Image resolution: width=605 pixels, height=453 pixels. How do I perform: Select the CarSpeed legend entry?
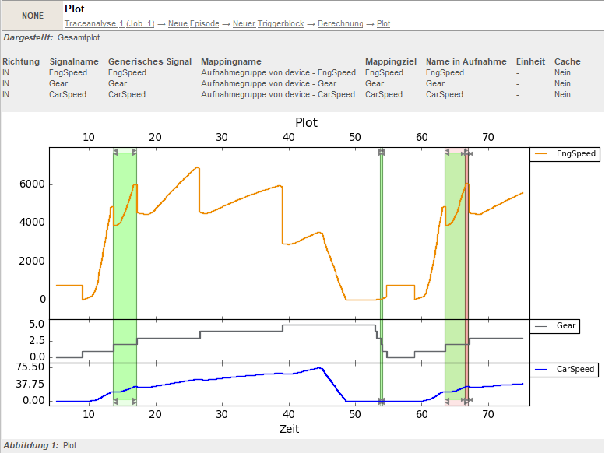[564, 370]
